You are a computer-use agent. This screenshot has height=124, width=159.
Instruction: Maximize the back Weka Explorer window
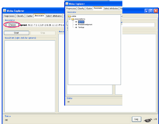click(x=151, y=11)
